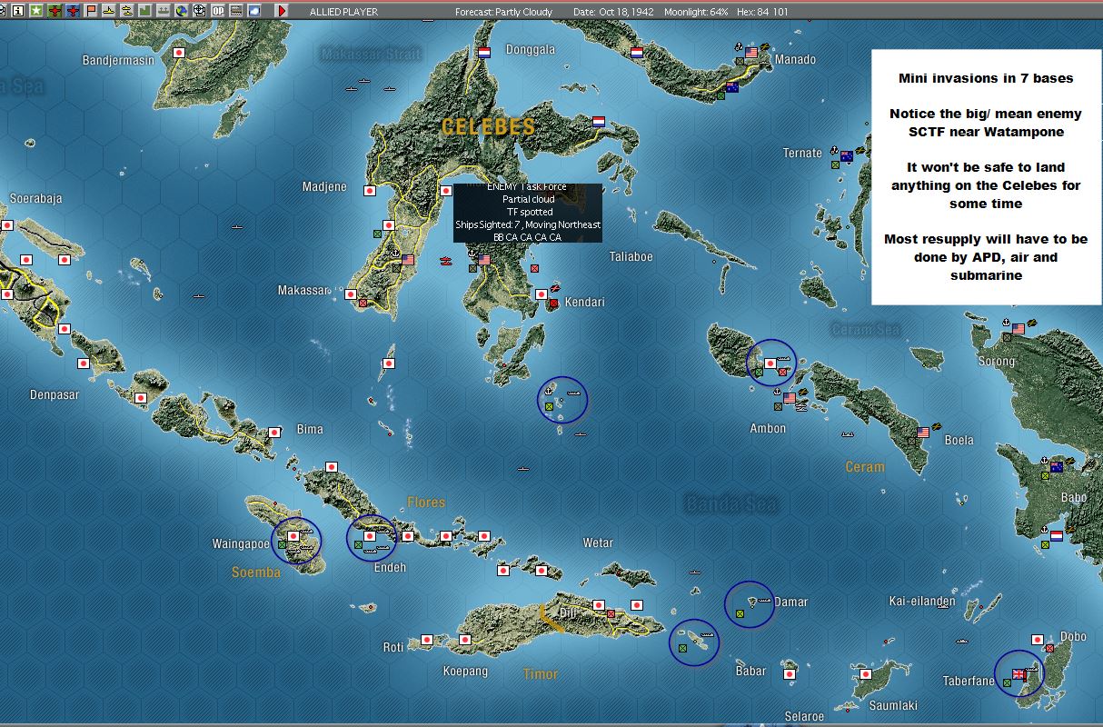Select red plane on green background icon
This screenshot has width=1103, height=727.
pos(55,10)
